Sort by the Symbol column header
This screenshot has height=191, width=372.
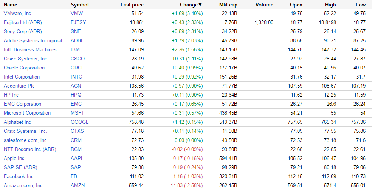pos(80,5)
